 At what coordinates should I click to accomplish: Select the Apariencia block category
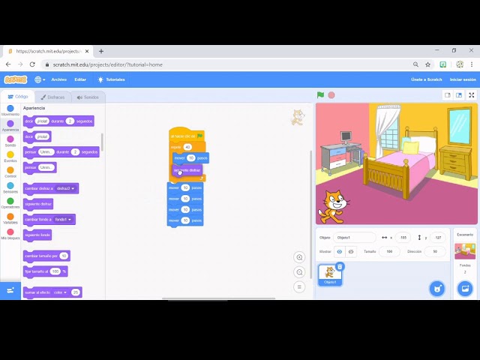[x=10, y=126]
